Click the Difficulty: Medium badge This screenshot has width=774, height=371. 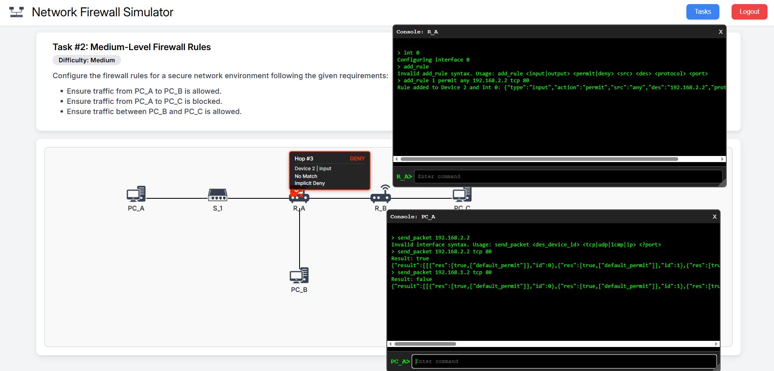tap(87, 60)
